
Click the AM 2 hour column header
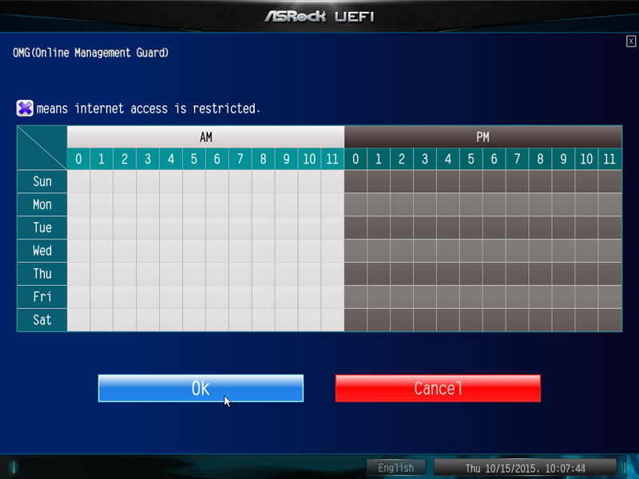coord(125,159)
